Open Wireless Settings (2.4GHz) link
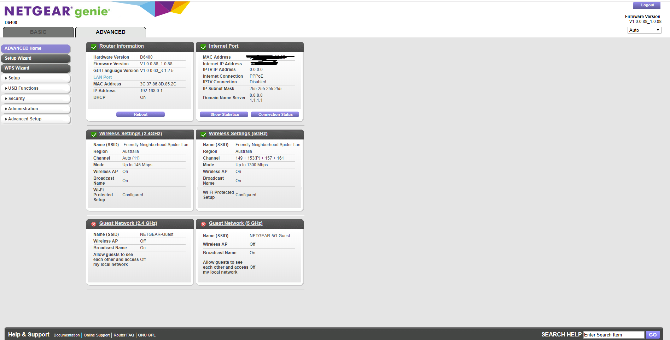This screenshot has height=340, width=670. click(130, 133)
